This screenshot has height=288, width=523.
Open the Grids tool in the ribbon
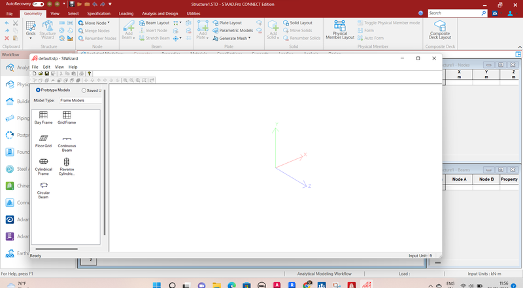(31, 28)
